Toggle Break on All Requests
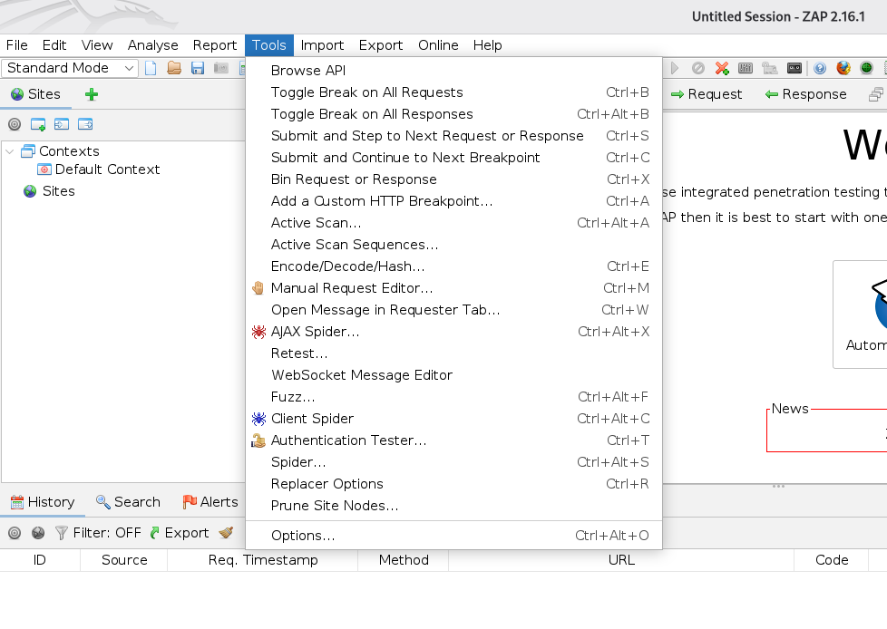Screen dimensions: 887x629 (x=453, y=92)
